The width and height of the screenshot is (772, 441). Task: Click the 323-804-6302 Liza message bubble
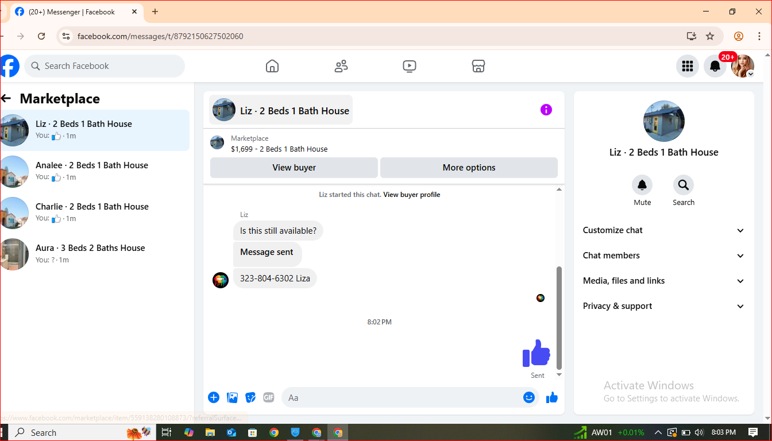point(275,278)
